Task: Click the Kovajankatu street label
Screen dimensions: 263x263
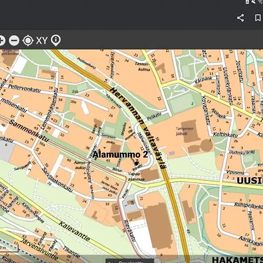Action: (x=206, y=110)
